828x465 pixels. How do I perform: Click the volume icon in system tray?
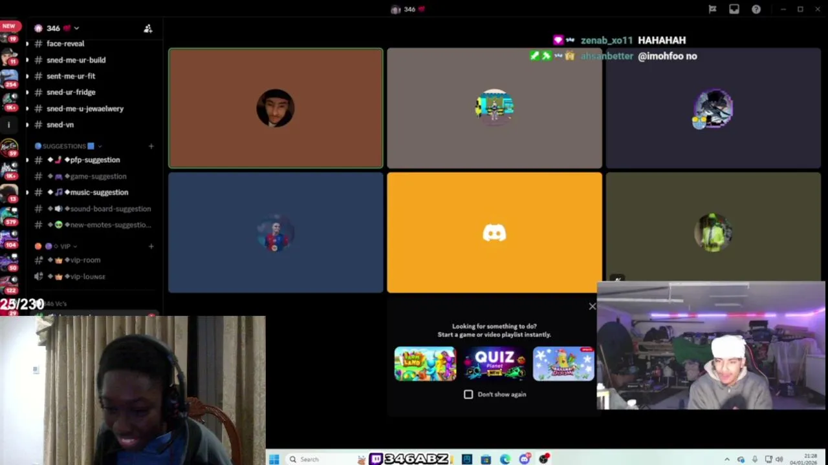[779, 459]
